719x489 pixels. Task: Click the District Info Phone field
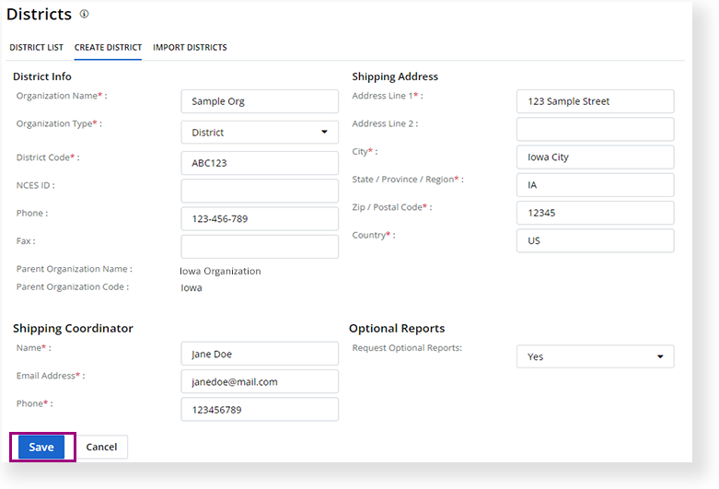point(260,219)
